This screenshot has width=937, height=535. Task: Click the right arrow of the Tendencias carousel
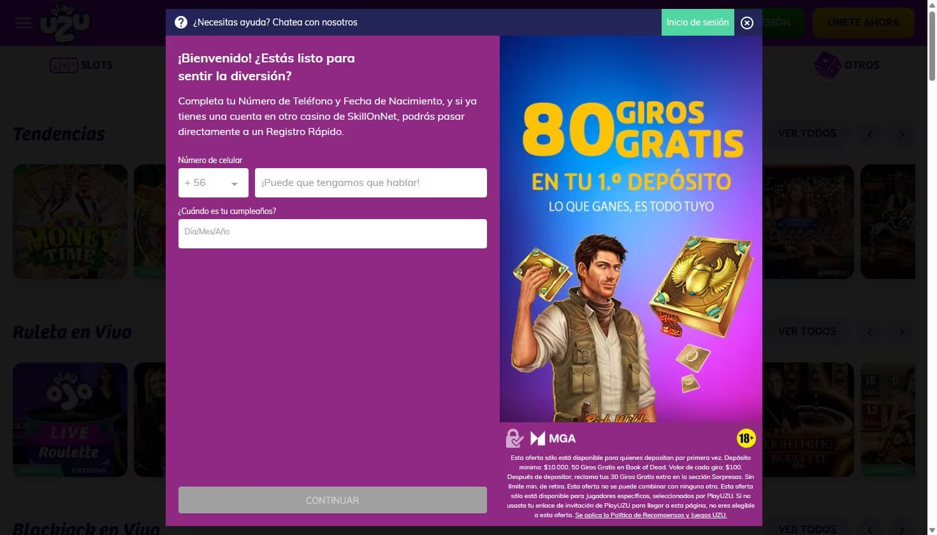pos(902,134)
